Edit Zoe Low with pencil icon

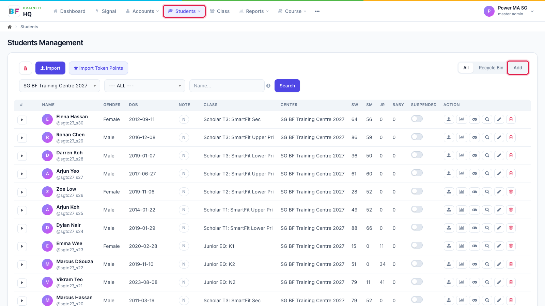coord(499,192)
